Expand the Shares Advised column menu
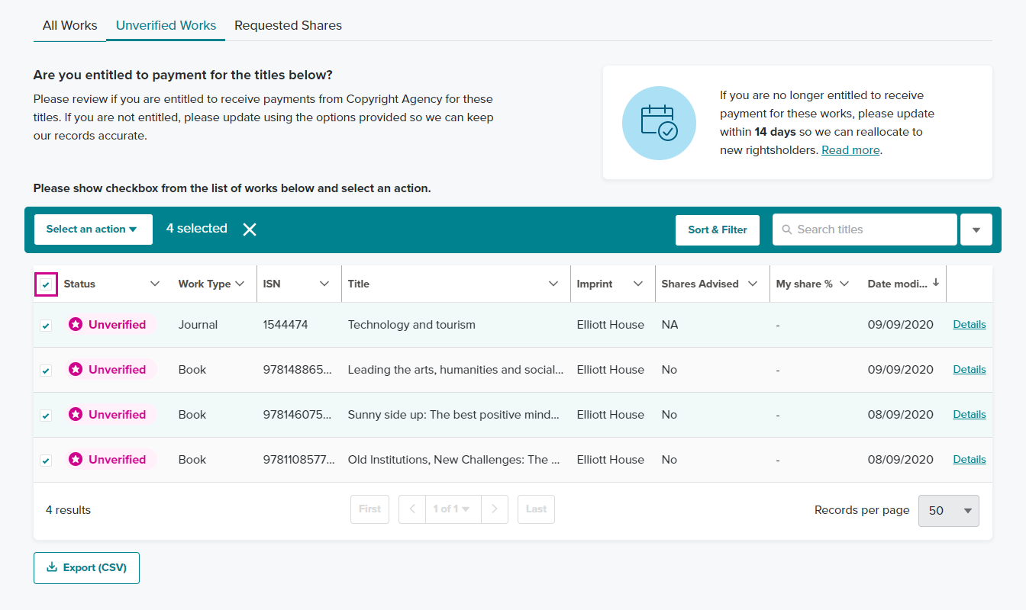Viewport: 1026px width, 610px height. coord(753,284)
